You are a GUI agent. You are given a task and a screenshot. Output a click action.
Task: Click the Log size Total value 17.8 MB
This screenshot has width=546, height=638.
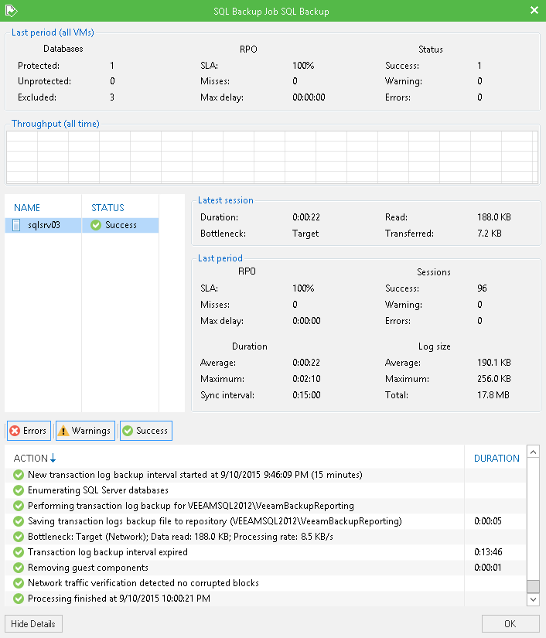(x=493, y=395)
